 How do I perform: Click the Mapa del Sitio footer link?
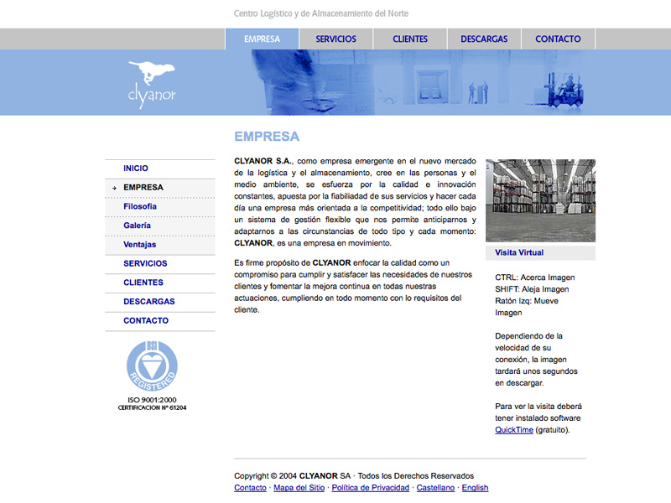pos(299,488)
